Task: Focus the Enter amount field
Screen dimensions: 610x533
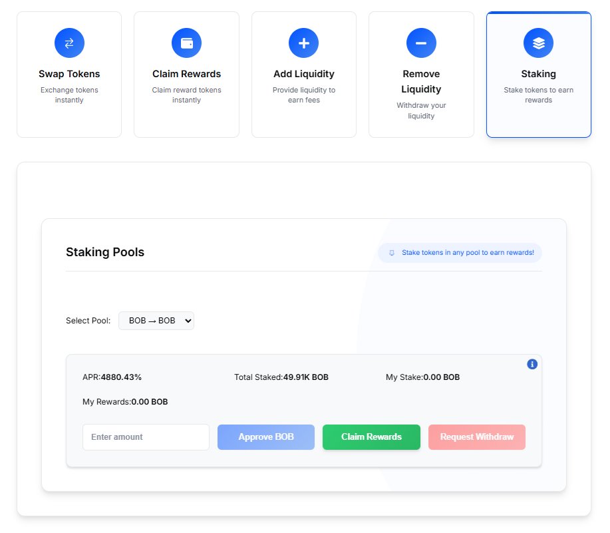Action: point(146,437)
